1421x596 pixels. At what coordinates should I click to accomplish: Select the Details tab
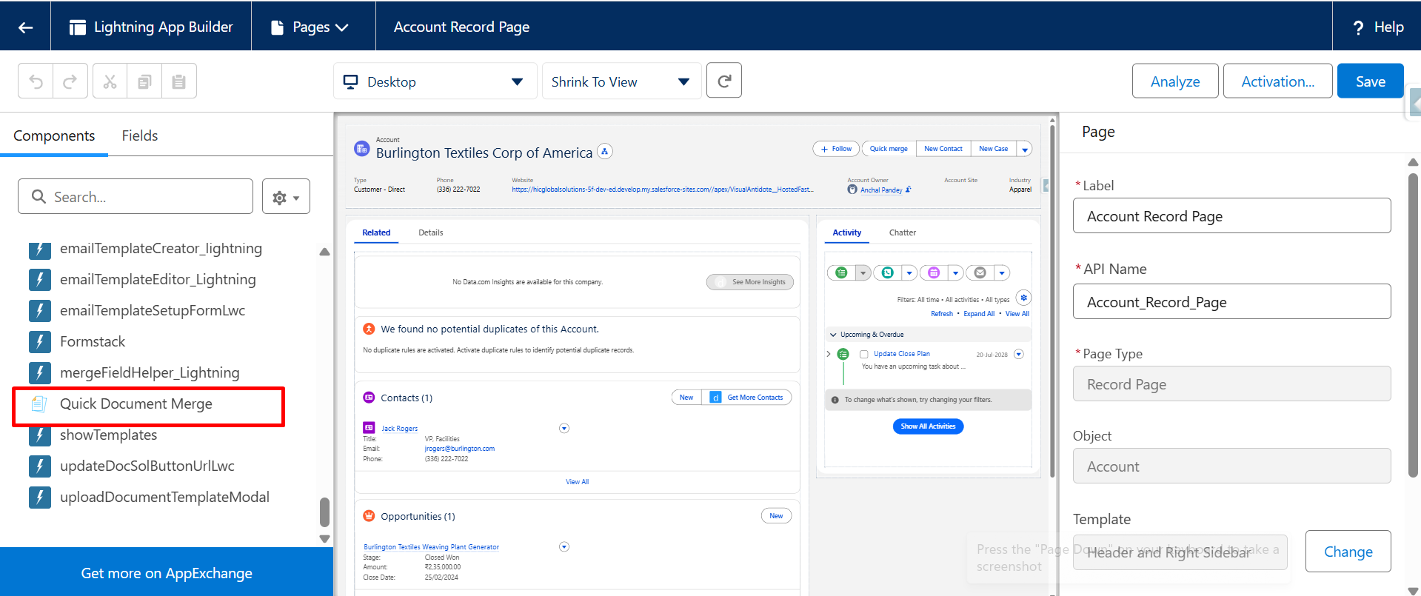tap(431, 232)
